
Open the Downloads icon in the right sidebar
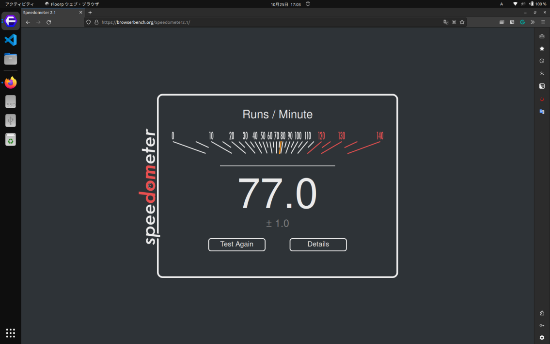click(x=542, y=73)
